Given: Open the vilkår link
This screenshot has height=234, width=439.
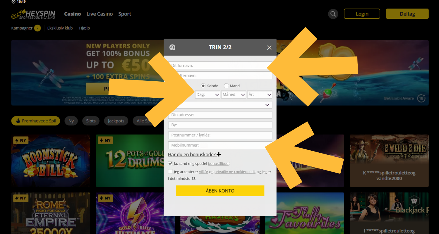Looking at the screenshot, I should [x=204, y=172].
